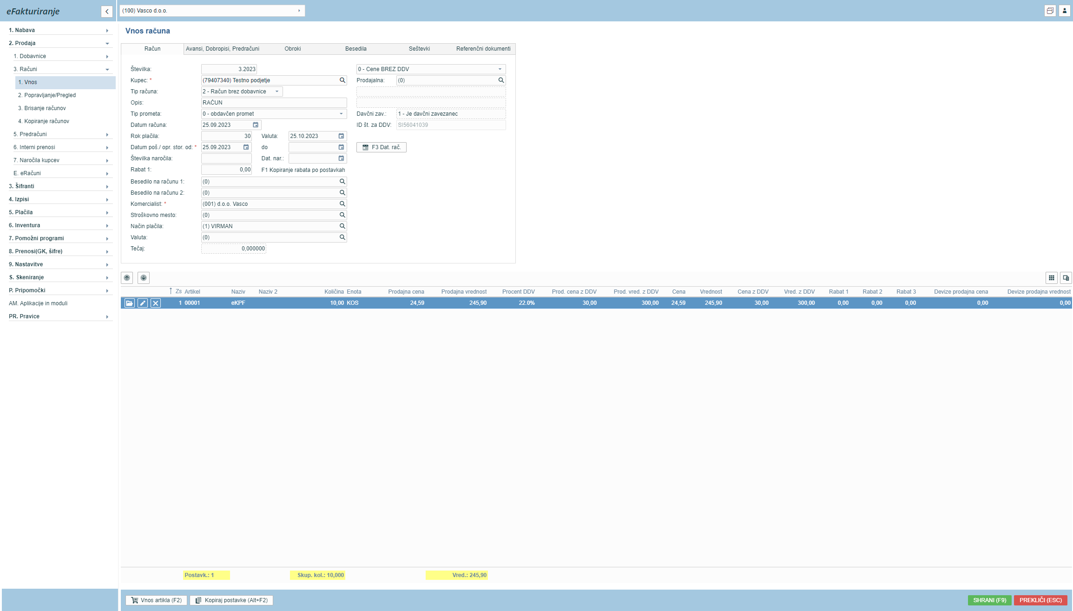
Task: Open the calendar for Dat. nar.
Action: pyautogui.click(x=341, y=158)
